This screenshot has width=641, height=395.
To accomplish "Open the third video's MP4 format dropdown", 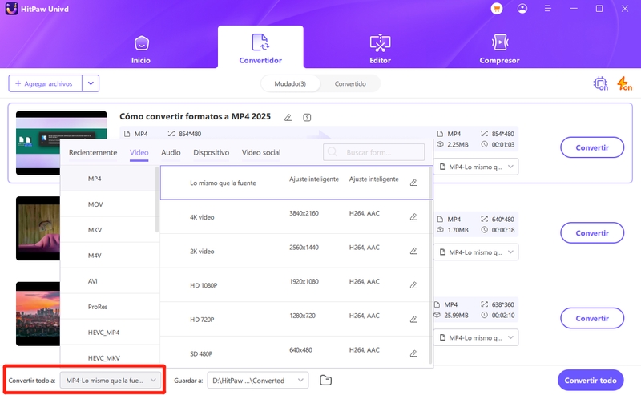I will [x=476, y=338].
